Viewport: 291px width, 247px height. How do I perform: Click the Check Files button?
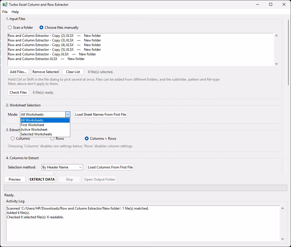[18, 92]
